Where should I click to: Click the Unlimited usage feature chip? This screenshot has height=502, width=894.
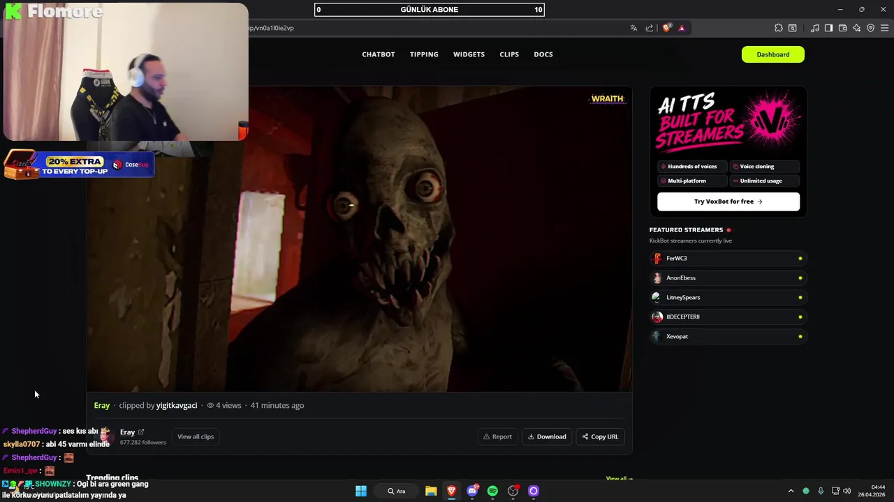click(765, 181)
